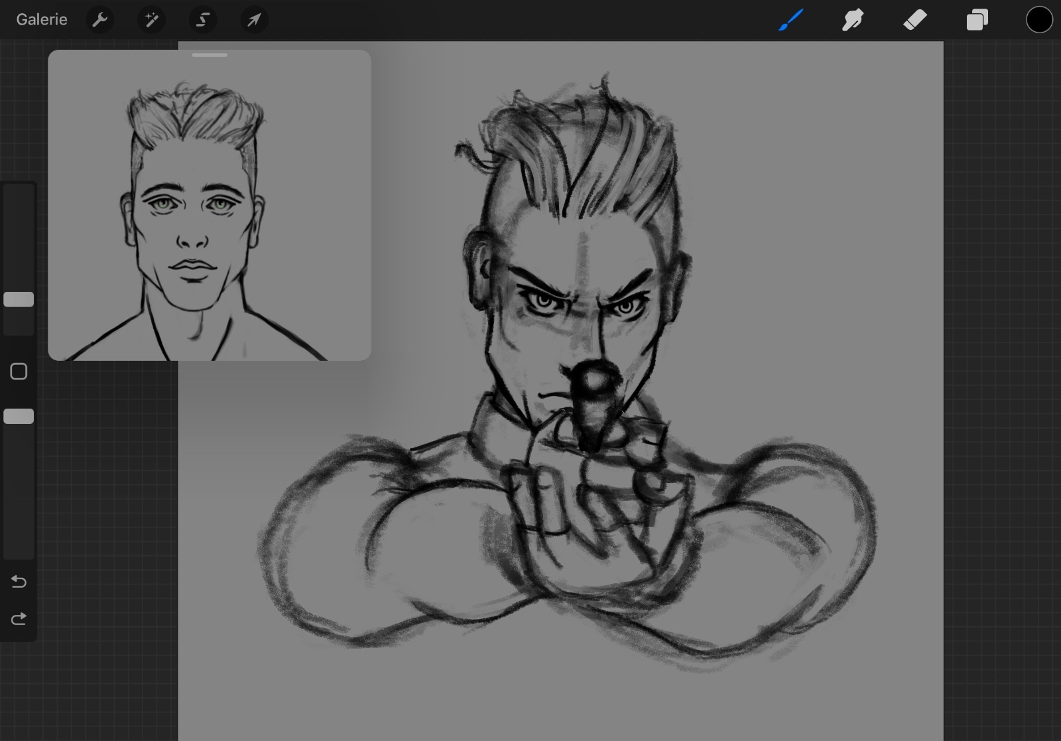Undo the last stroke
The width and height of the screenshot is (1061, 741).
pyautogui.click(x=19, y=582)
